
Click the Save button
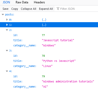point(5,9)
